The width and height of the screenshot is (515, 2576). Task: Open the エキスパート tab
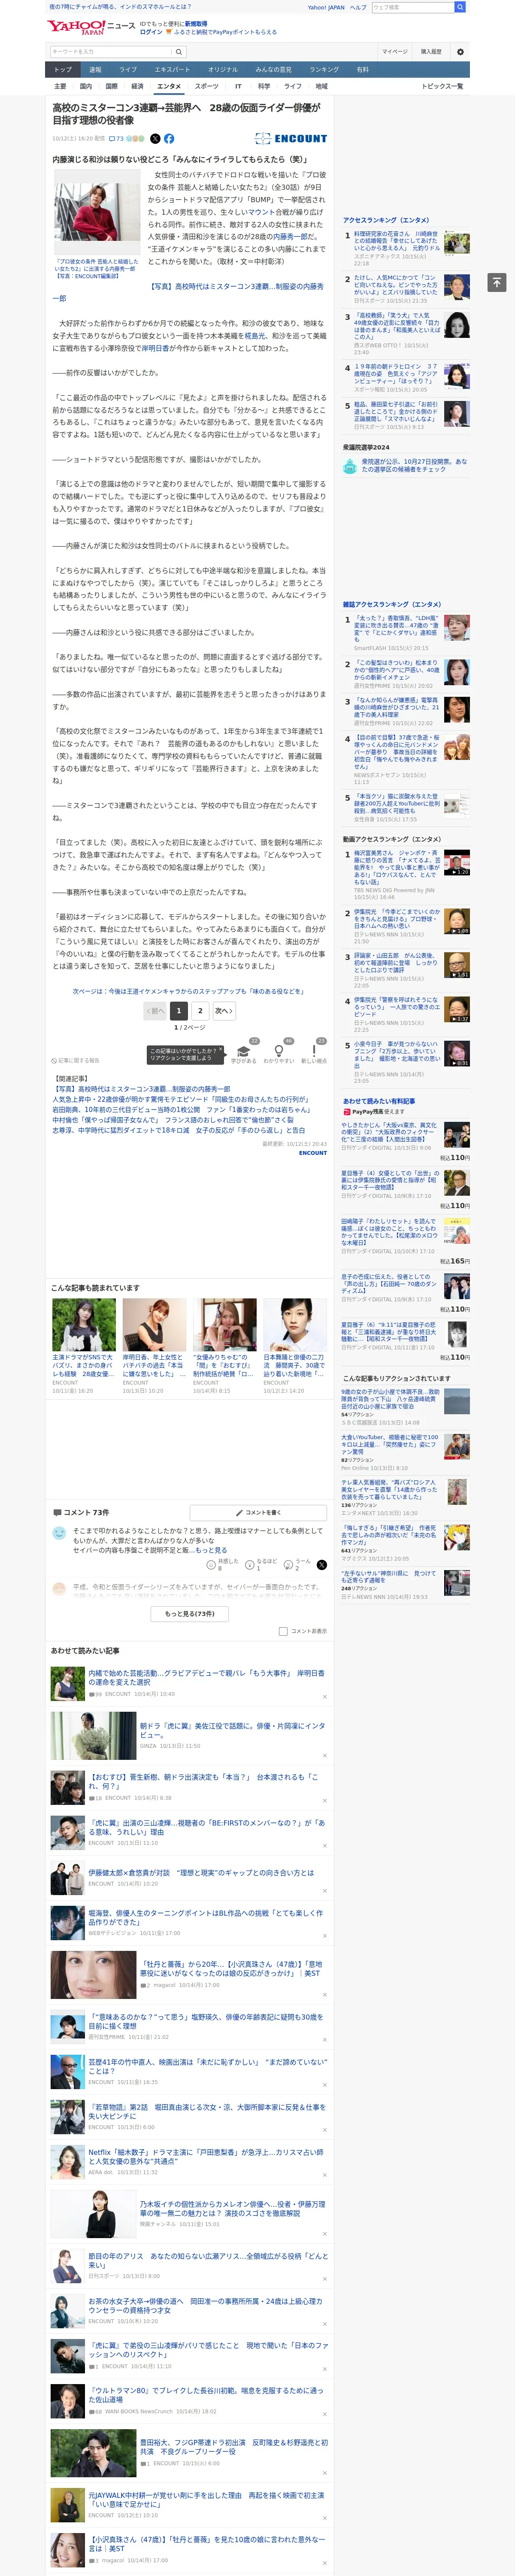click(x=172, y=70)
